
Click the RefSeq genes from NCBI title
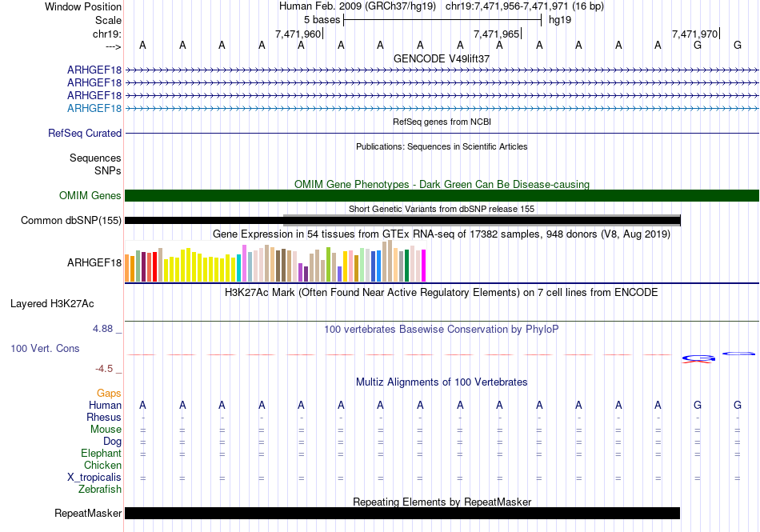pos(442,122)
